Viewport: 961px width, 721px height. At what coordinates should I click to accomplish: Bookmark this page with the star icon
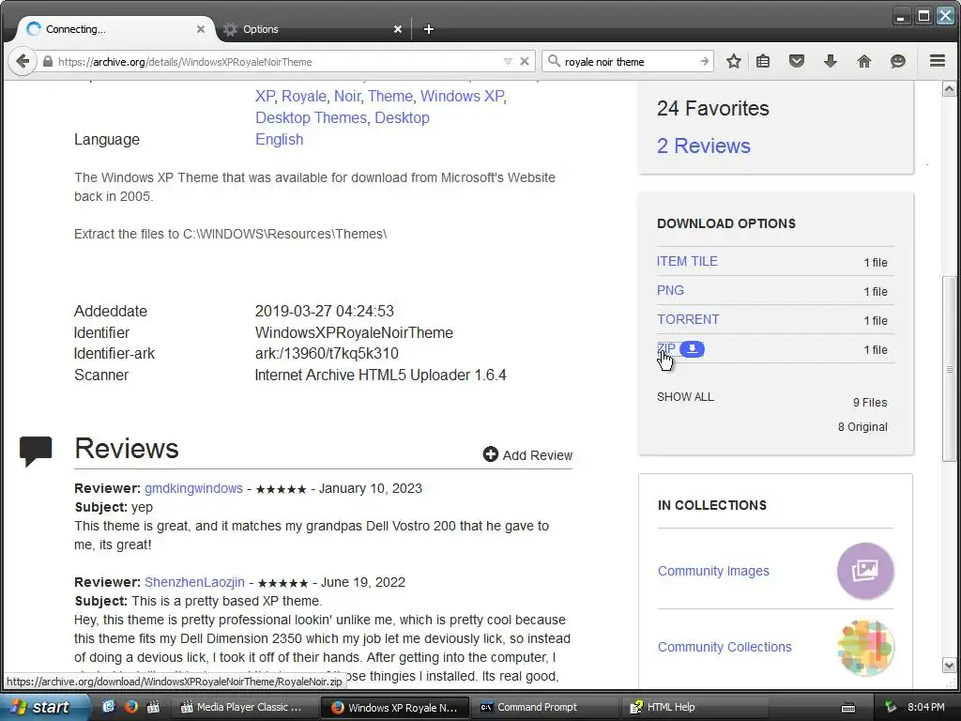pos(734,61)
